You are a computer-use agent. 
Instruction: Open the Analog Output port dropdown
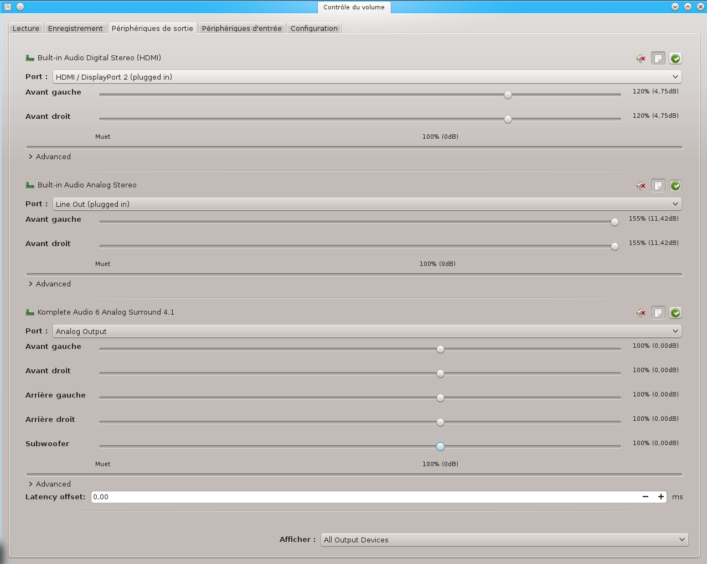(x=367, y=331)
